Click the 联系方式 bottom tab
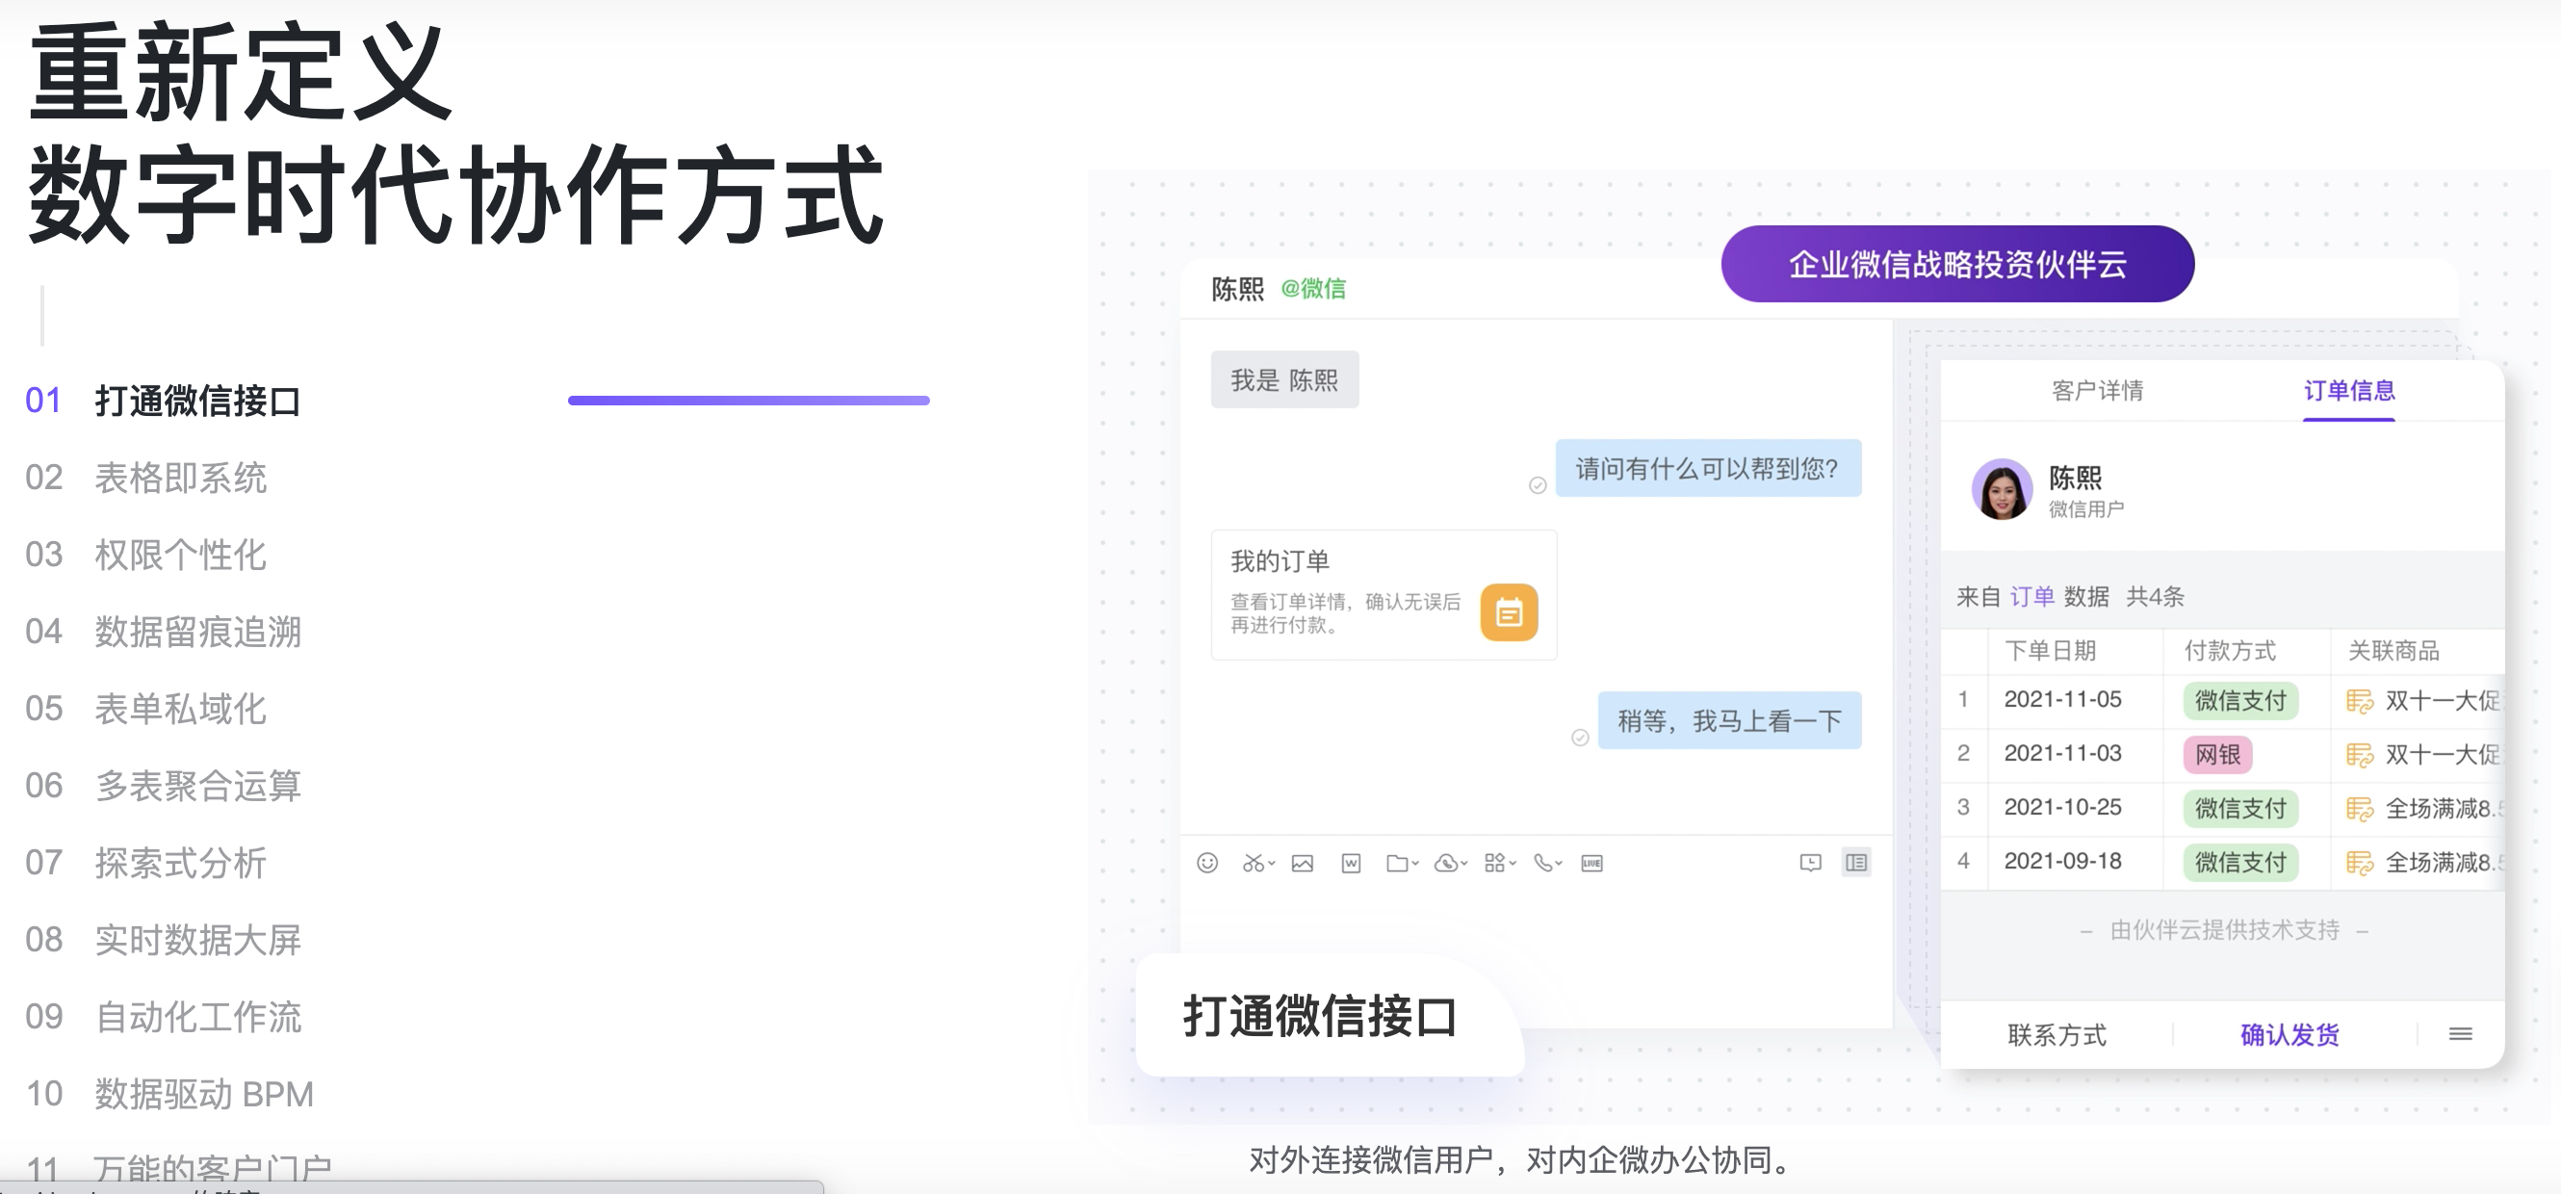Viewport: 2561px width, 1194px height. pos(2057,1035)
